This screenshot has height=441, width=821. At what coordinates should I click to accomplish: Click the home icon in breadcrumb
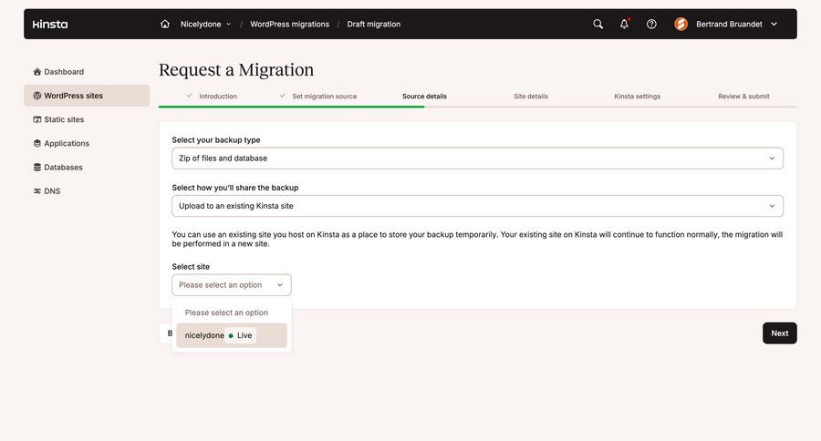tap(165, 25)
